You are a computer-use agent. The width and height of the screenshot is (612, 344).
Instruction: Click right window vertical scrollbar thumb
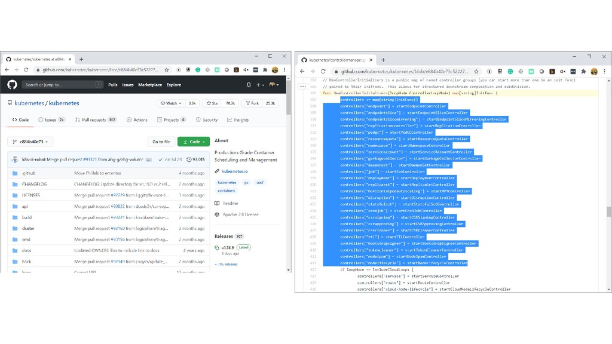[608, 212]
